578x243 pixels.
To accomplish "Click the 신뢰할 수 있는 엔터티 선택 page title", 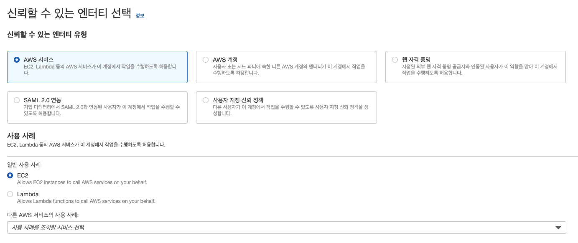I will tap(69, 13).
